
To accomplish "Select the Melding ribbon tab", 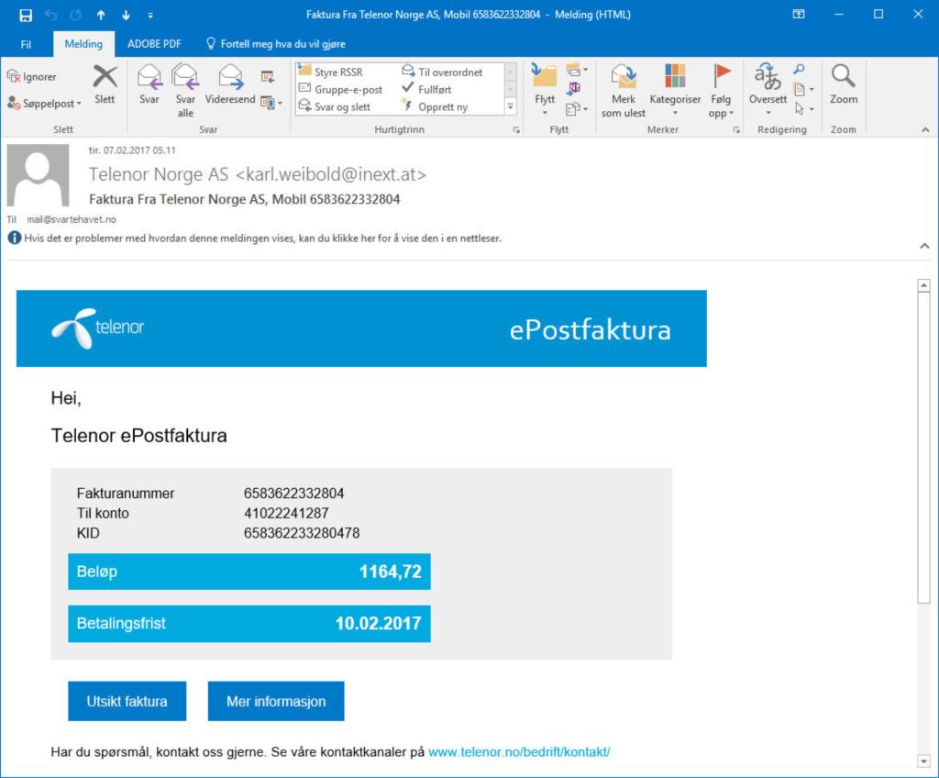I will (x=83, y=44).
